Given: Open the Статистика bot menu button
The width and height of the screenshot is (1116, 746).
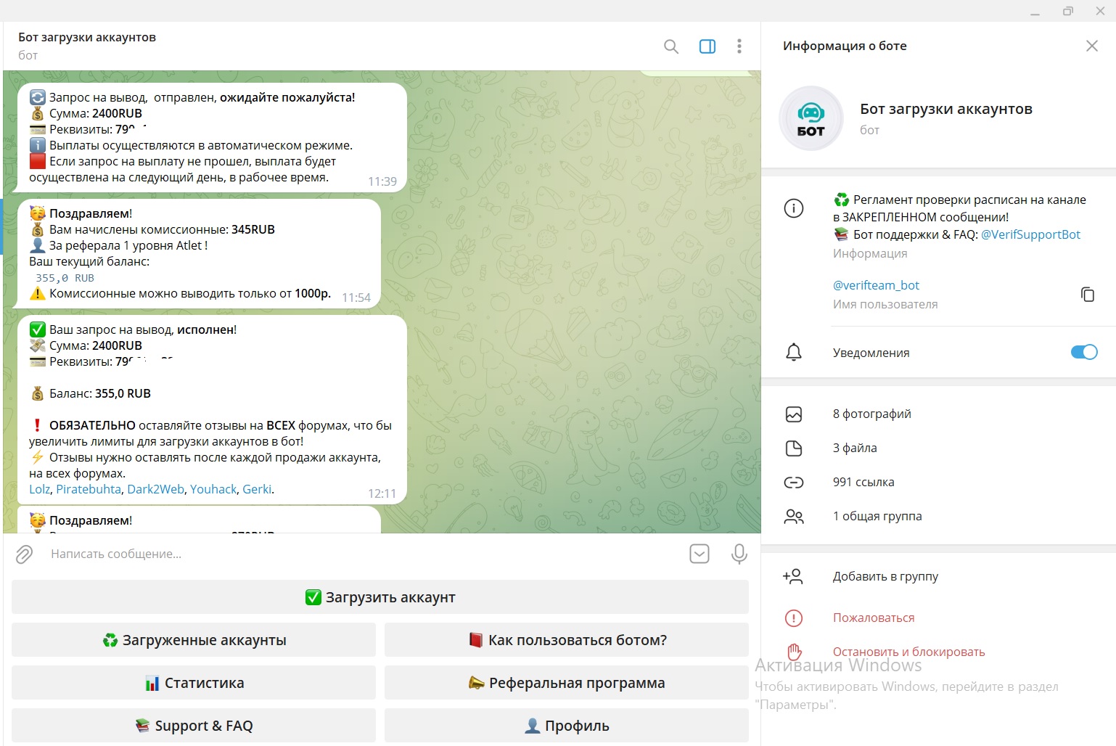Looking at the screenshot, I should pos(194,683).
